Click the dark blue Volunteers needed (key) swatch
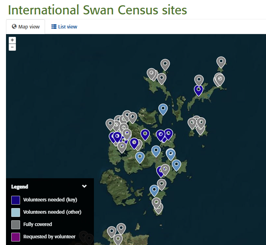Viewport: 266px width, 245px height. (x=15, y=200)
